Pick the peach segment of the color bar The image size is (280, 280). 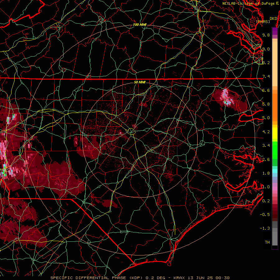pos(275,64)
